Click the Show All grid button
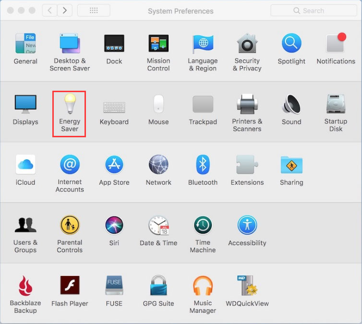Viewport: 362px width, 324px height. click(x=94, y=11)
